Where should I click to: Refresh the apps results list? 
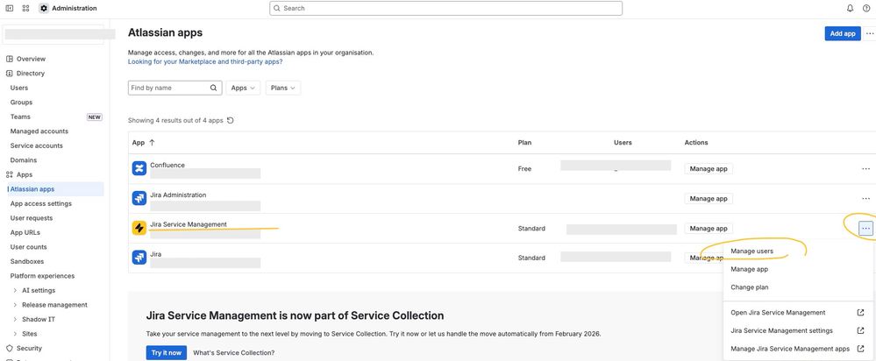[x=231, y=120]
